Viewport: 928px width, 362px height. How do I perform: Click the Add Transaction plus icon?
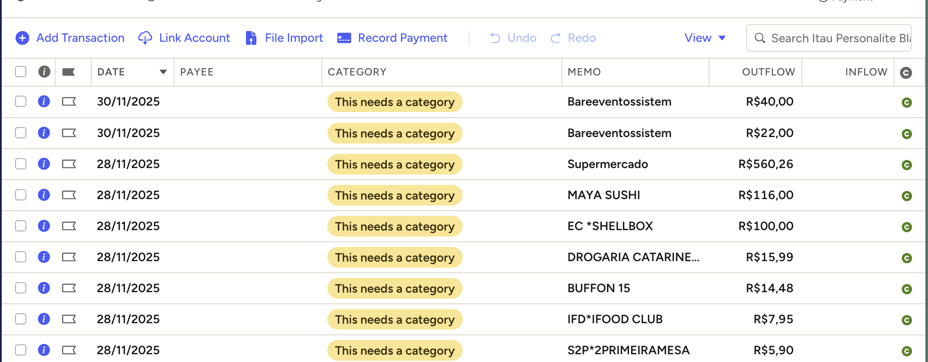coord(22,38)
